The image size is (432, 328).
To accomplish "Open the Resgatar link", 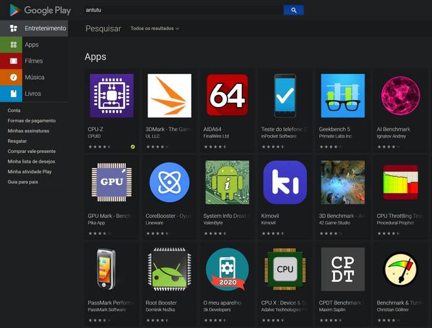I will [17, 141].
